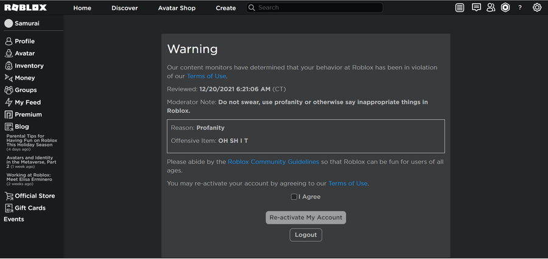Open the Discover tab
The width and height of the screenshot is (548, 259).
[x=125, y=8]
